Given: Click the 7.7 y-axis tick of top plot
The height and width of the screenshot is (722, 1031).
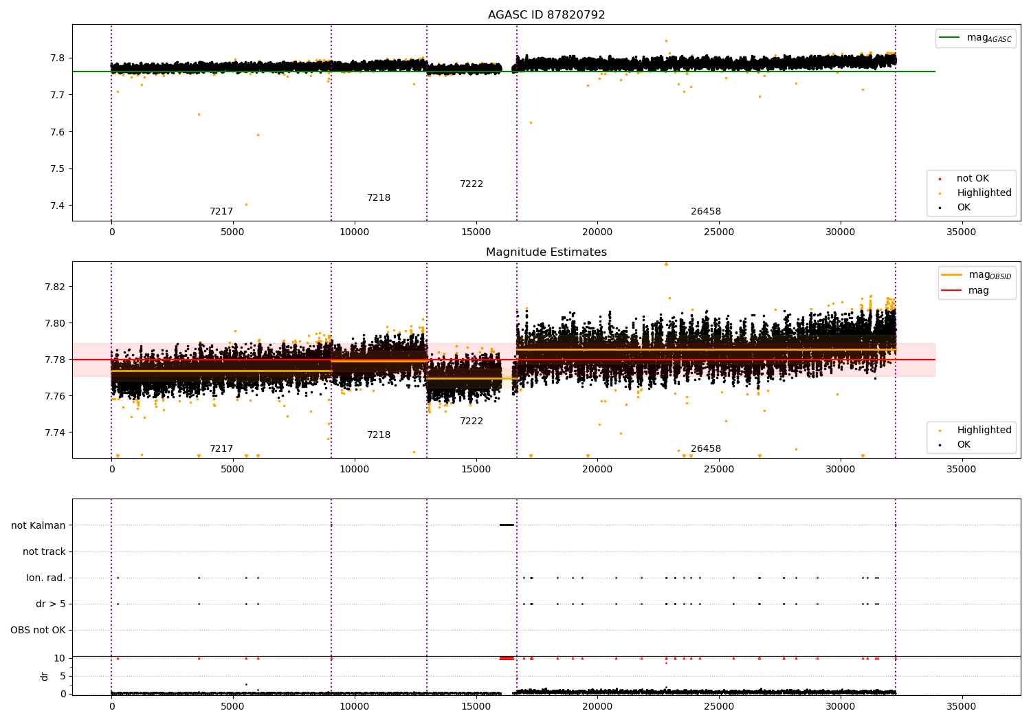Looking at the screenshot, I should click(58, 95).
